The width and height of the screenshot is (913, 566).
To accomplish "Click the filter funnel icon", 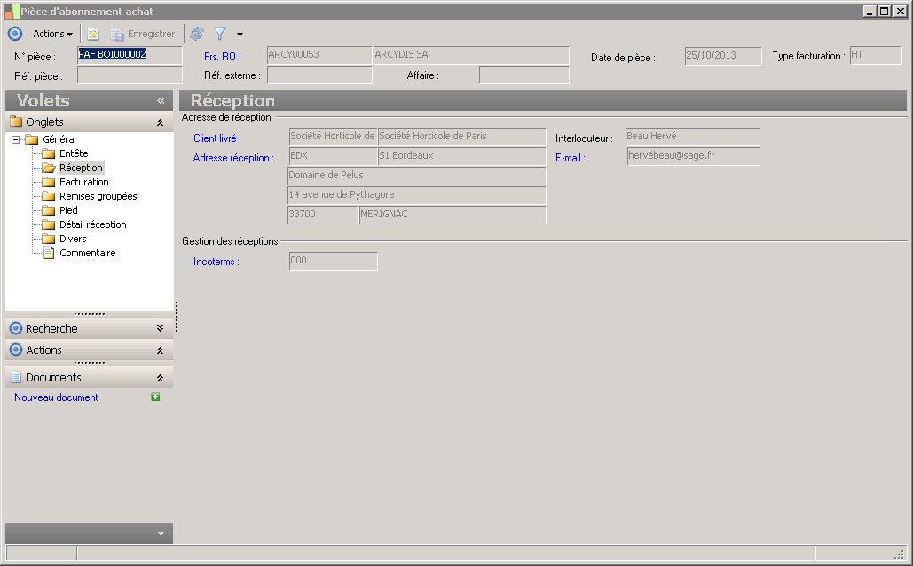I will [220, 34].
